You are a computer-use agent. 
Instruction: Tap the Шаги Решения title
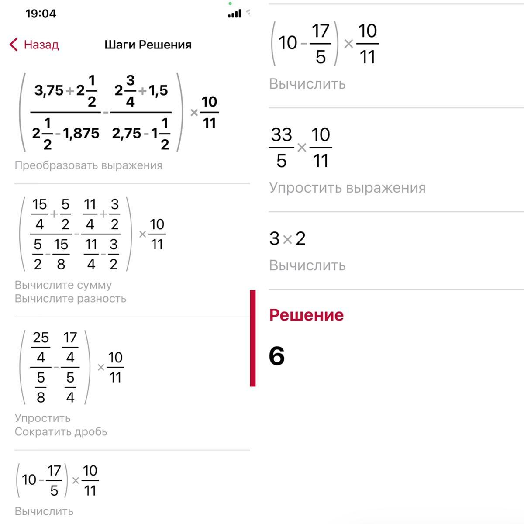point(148,45)
